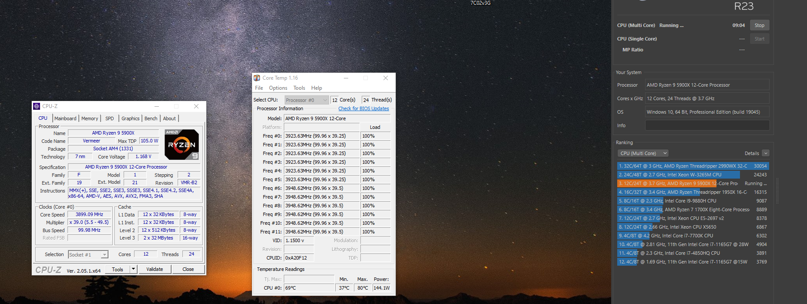The image size is (807, 304).
Task: Open the Processor #0 dropdown in Core Temp
Action: pos(306,100)
